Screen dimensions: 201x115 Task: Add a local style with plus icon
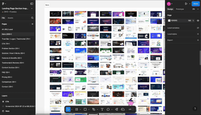pyautogui.click(x=198, y=34)
